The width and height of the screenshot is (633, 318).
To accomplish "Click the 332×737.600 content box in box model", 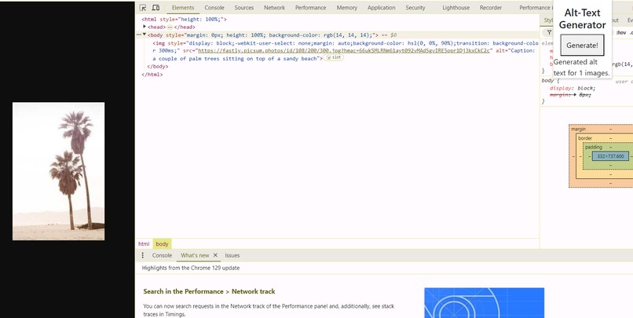I will click(x=610, y=156).
